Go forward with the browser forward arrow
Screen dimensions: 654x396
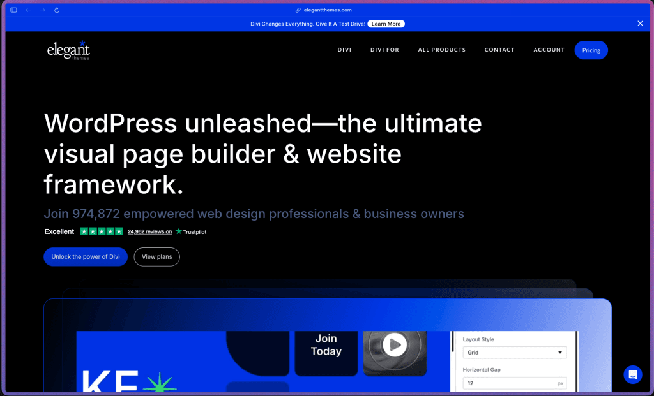coord(43,10)
